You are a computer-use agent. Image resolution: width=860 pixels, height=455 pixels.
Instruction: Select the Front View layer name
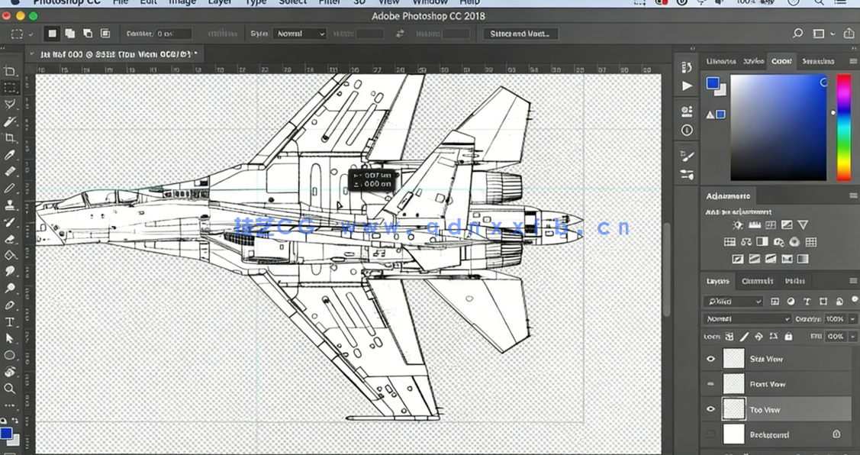767,384
